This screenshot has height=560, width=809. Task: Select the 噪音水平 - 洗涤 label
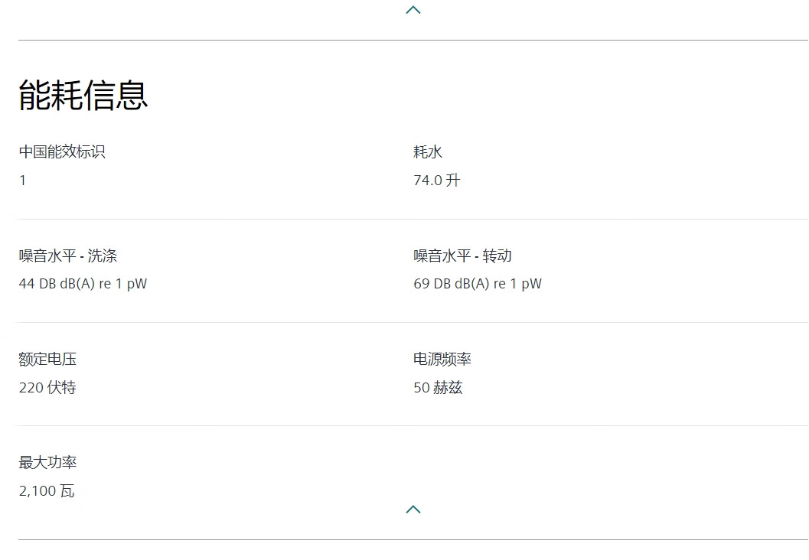(x=68, y=256)
